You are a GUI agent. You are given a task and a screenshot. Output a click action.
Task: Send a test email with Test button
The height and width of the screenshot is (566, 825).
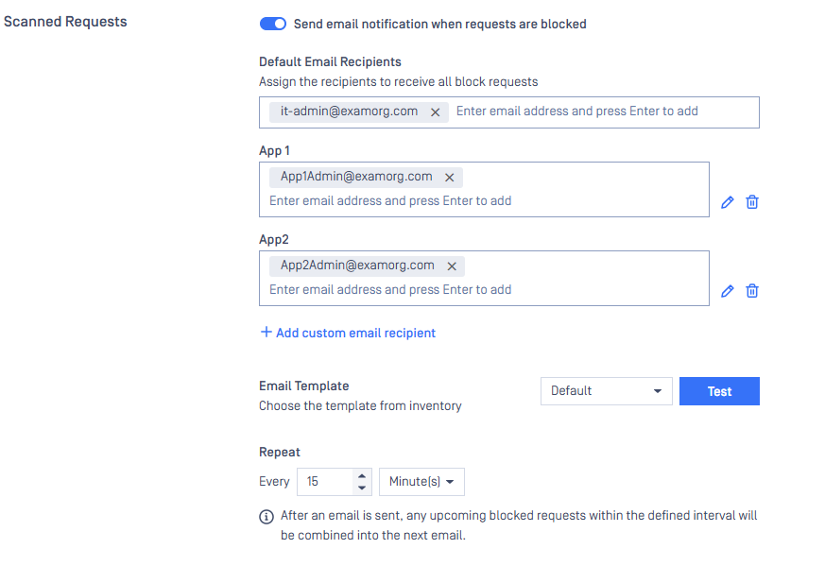pyautogui.click(x=719, y=391)
